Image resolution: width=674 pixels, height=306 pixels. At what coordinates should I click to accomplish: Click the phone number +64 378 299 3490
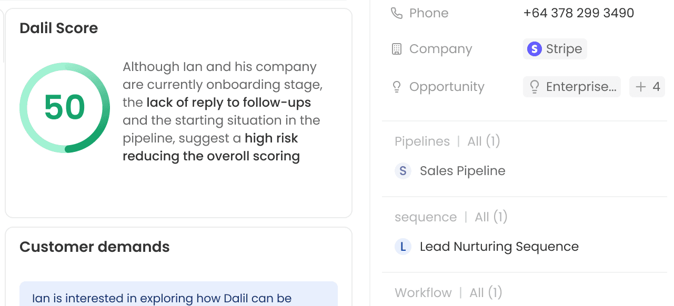pyautogui.click(x=578, y=12)
